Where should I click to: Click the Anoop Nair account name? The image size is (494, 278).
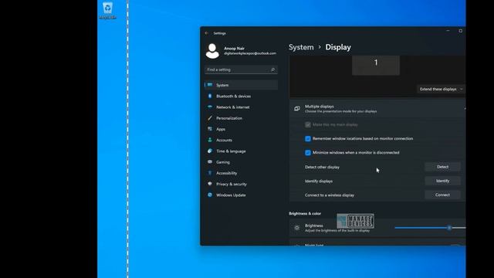click(x=234, y=48)
